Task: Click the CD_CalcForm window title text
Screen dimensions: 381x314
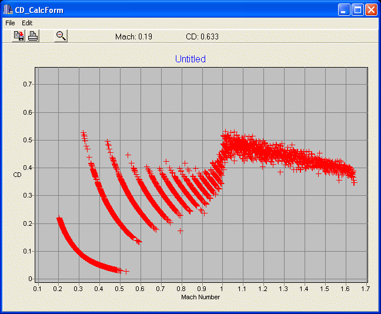Action: coord(39,10)
